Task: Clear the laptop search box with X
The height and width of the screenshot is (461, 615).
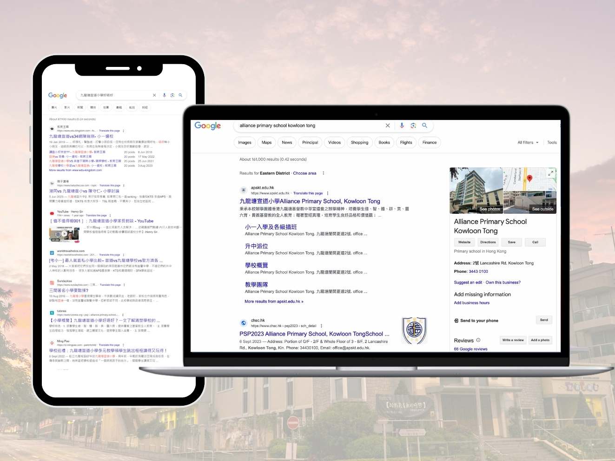Action: (388, 125)
